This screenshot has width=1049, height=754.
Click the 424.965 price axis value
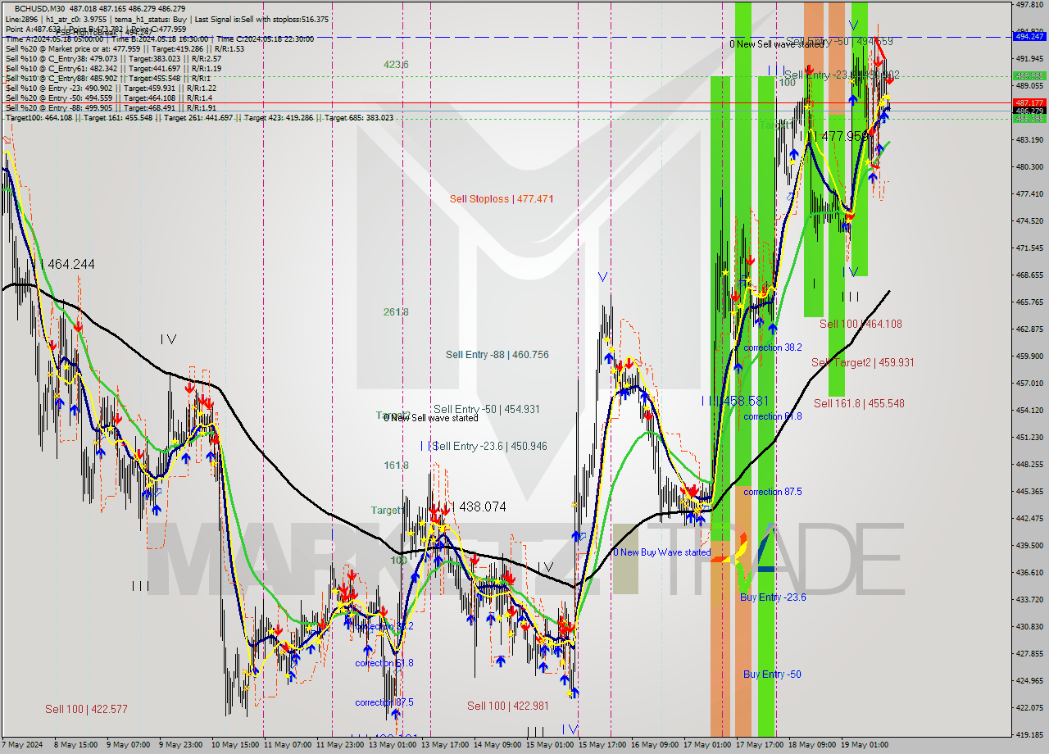click(1029, 680)
